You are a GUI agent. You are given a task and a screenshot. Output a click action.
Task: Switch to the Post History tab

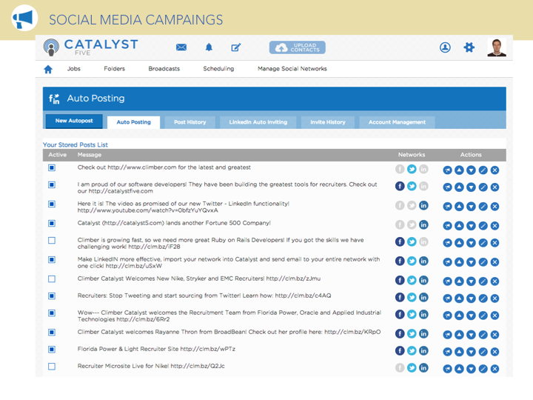pyautogui.click(x=190, y=122)
